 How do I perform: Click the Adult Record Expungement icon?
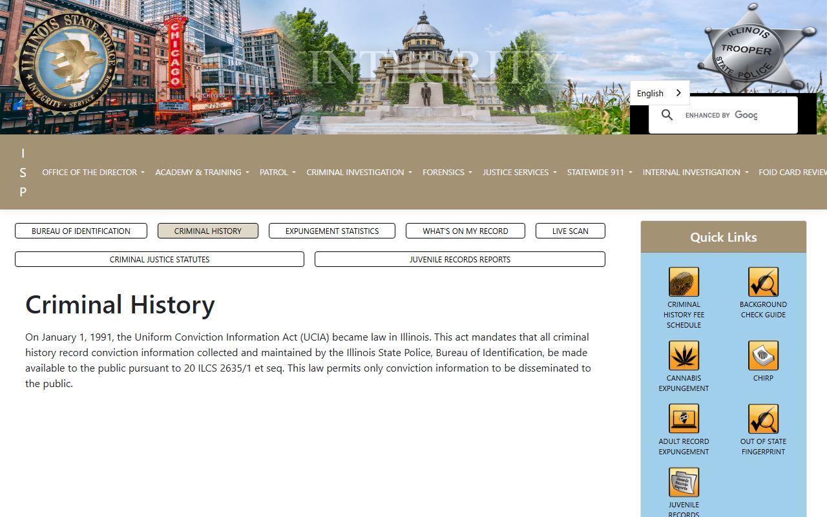[684, 419]
